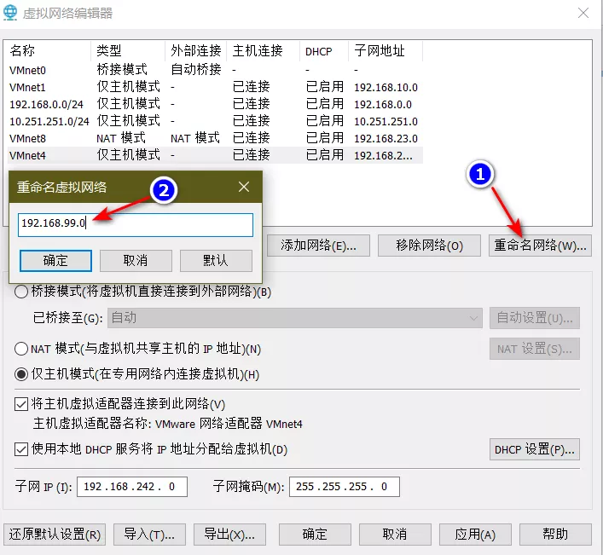Select bridged mode radio button
This screenshot has height=555, width=603.
21,292
